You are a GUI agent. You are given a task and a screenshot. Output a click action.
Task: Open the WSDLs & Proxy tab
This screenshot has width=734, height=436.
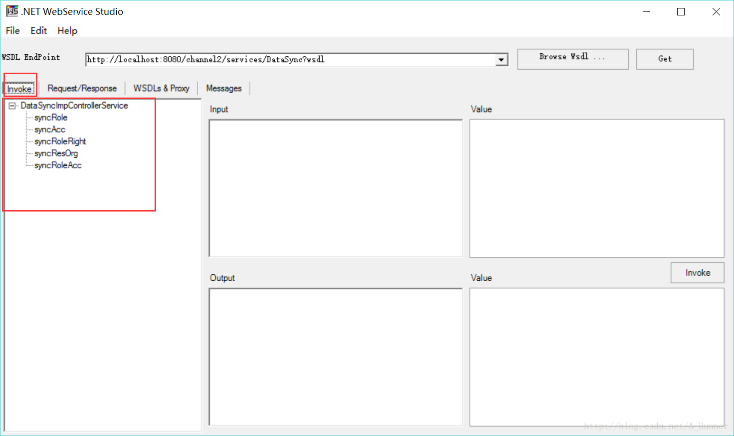(162, 88)
